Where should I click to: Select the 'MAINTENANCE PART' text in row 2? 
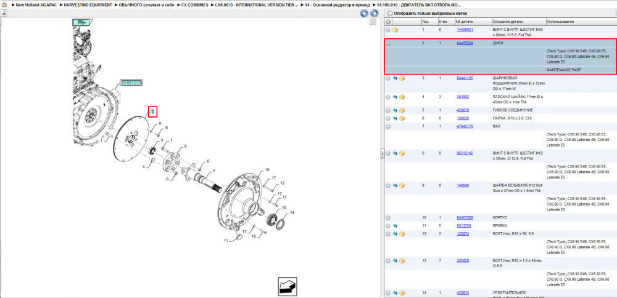point(563,70)
